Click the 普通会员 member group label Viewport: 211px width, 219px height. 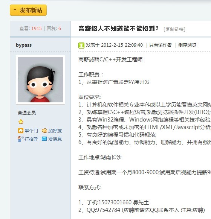(27, 113)
